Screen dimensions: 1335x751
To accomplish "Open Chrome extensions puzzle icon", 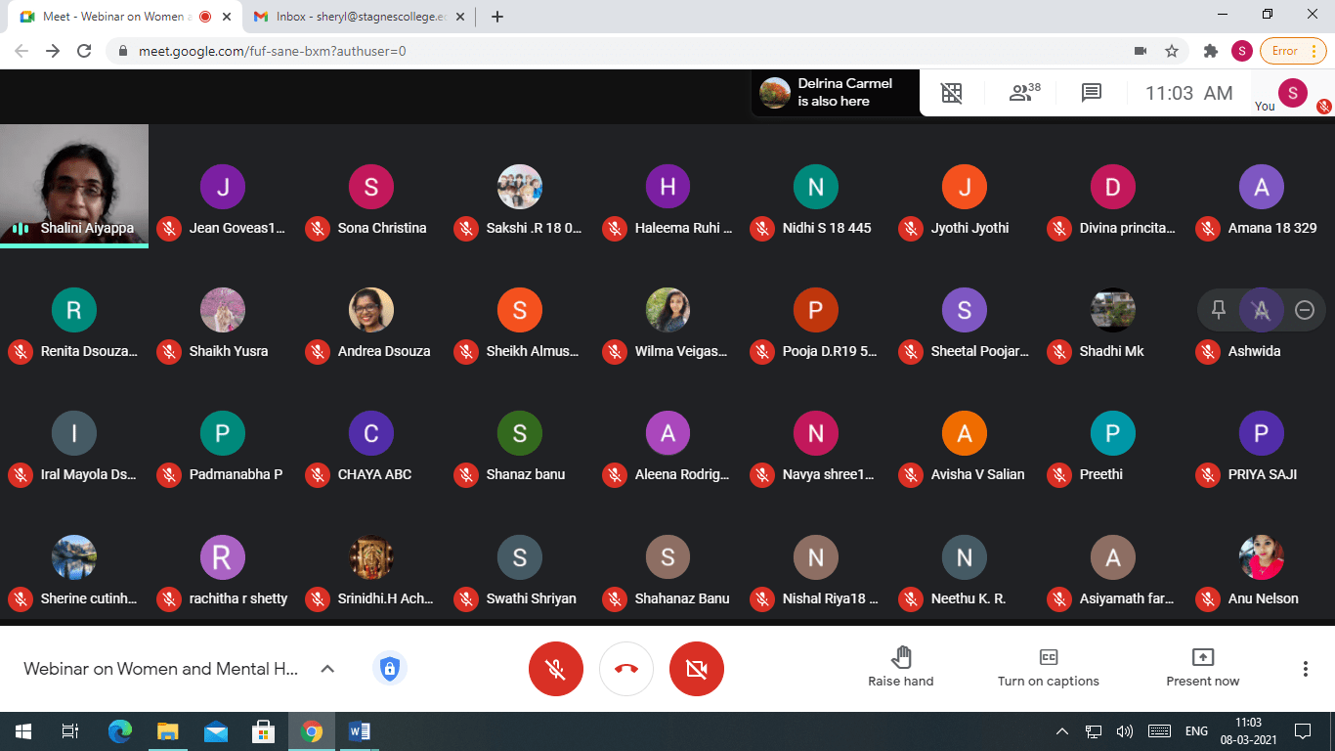I will pyautogui.click(x=1211, y=51).
